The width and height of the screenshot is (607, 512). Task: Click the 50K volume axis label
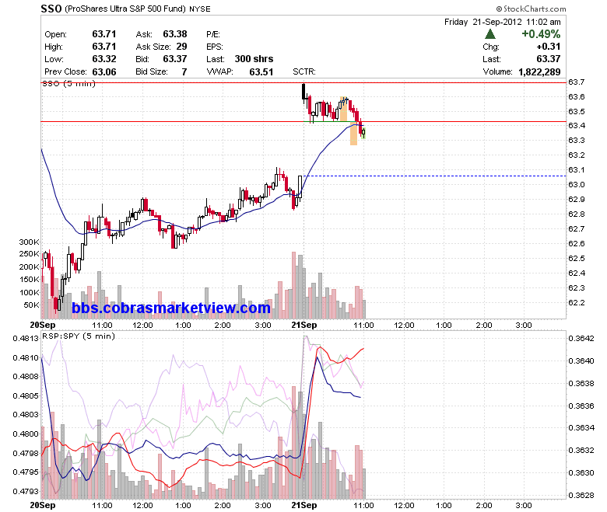31,305
